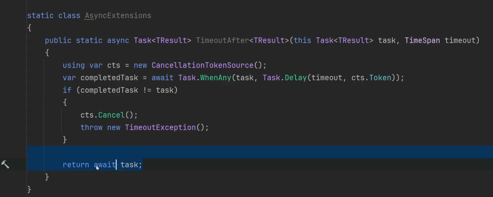Click the TimeSpan parameter type
This screenshot has width=493, height=197.
pos(422,40)
